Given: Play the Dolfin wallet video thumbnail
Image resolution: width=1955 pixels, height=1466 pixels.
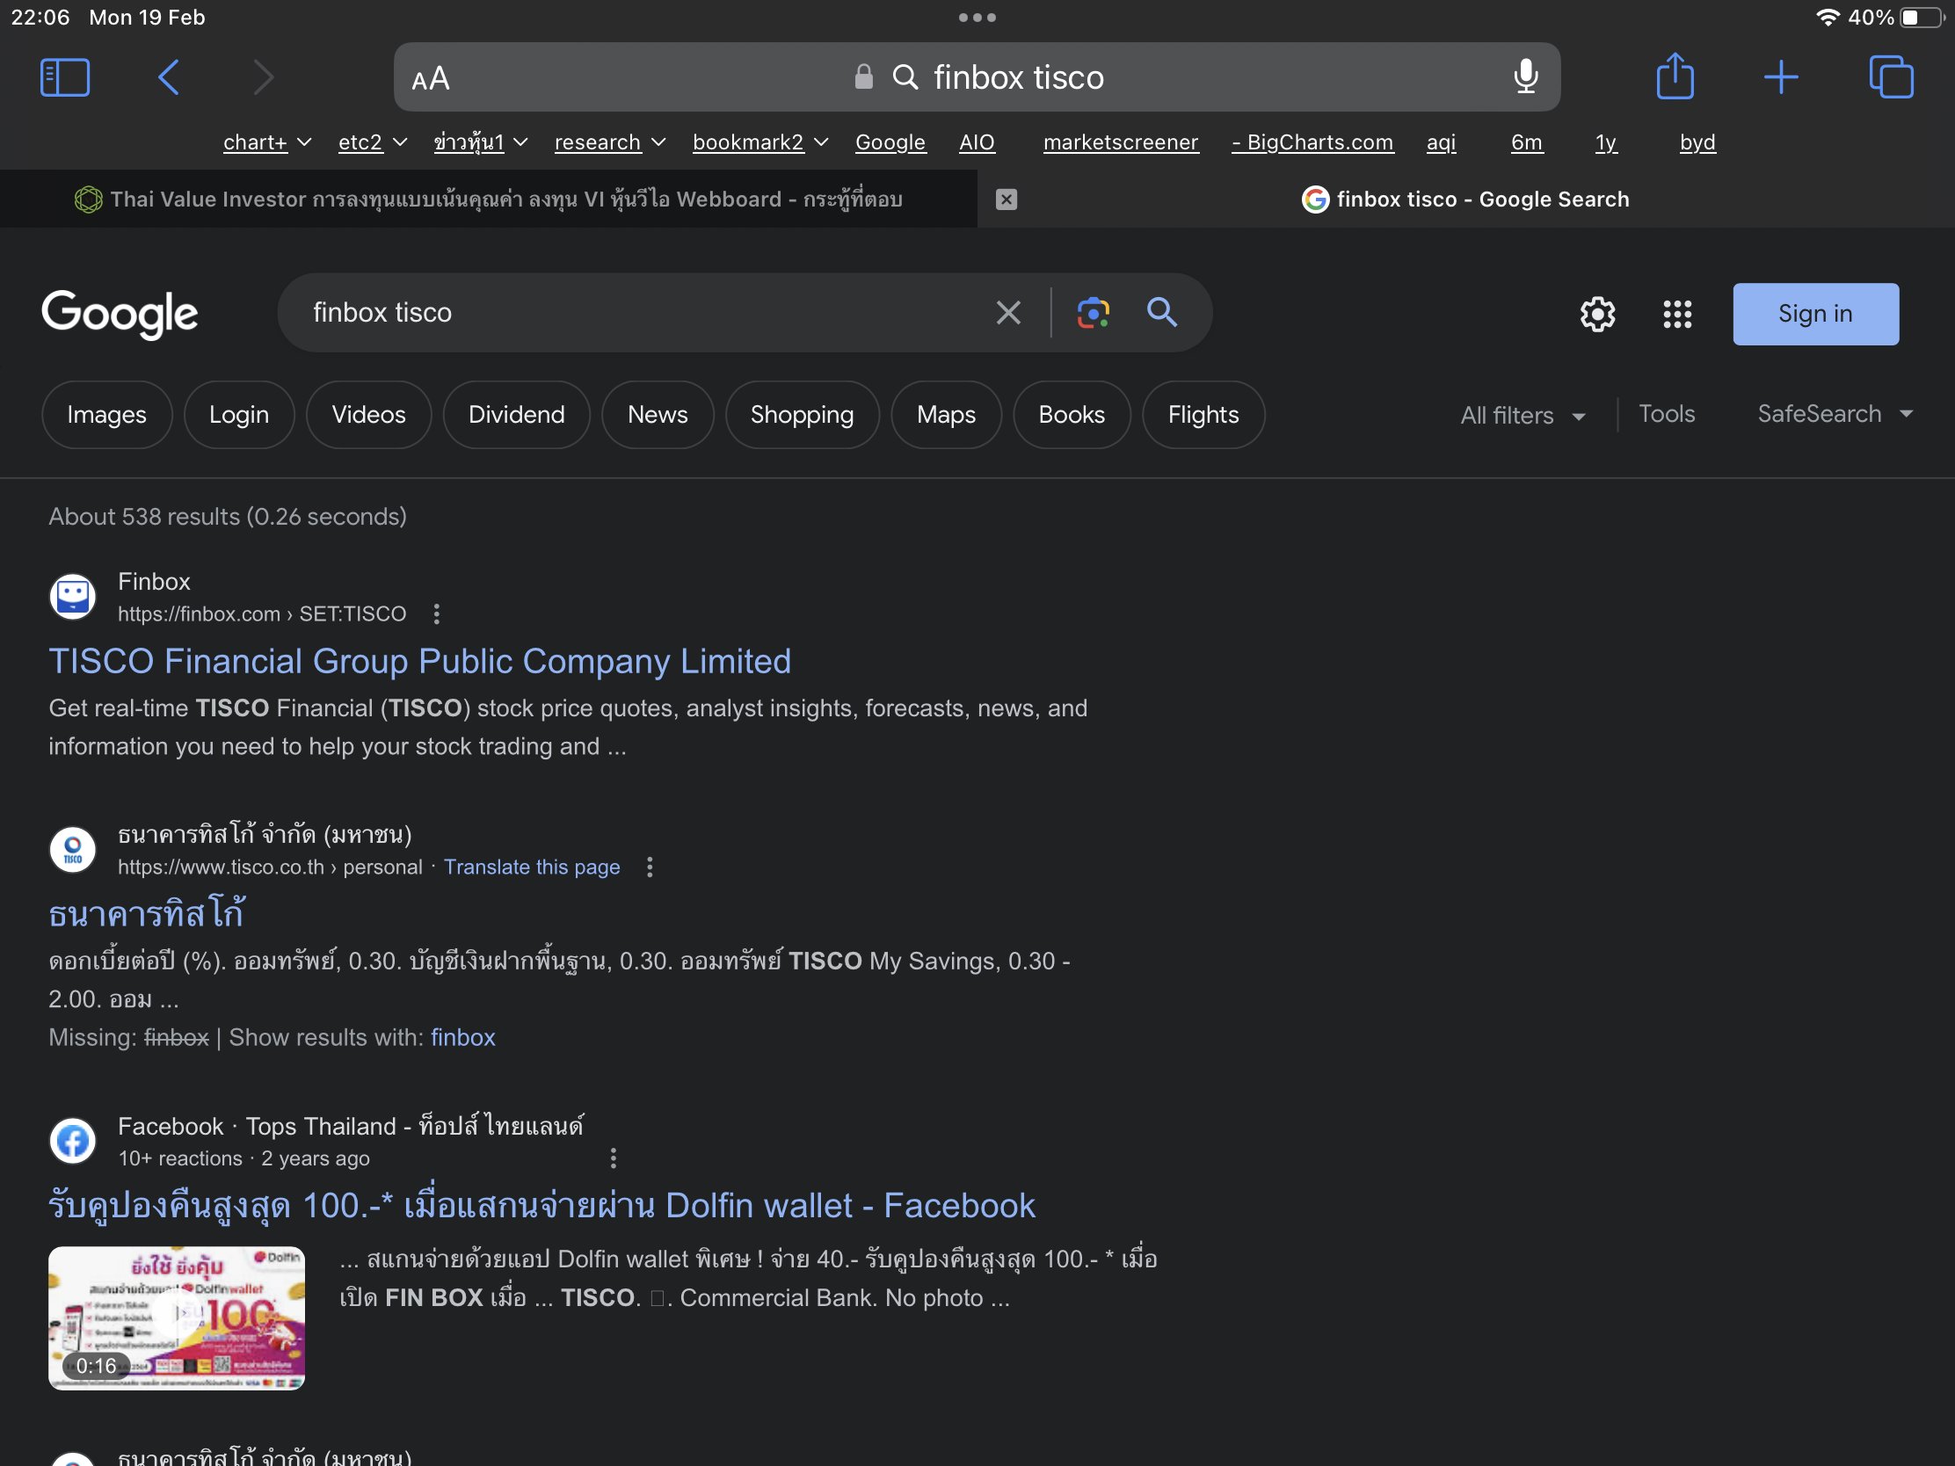Looking at the screenshot, I should pyautogui.click(x=177, y=1318).
